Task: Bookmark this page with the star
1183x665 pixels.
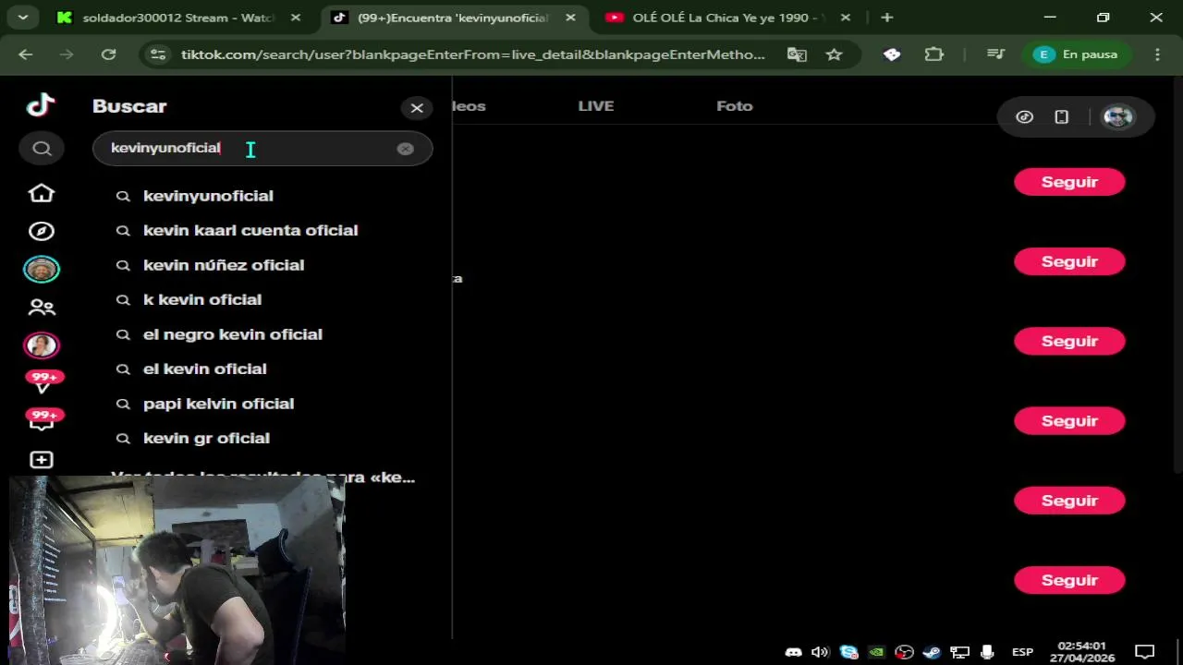Action: click(834, 54)
